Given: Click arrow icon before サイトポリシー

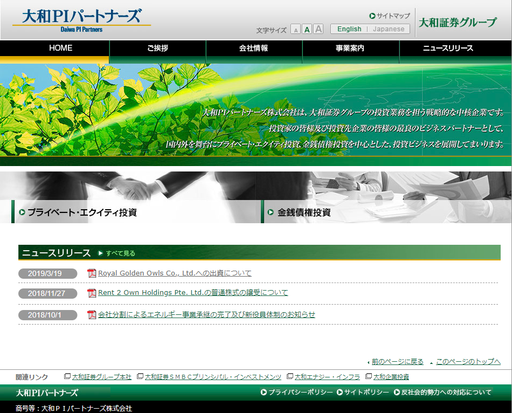Looking at the screenshot, I should [x=340, y=392].
